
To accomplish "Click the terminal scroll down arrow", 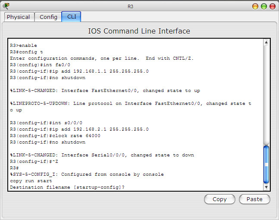I will (x=266, y=187).
